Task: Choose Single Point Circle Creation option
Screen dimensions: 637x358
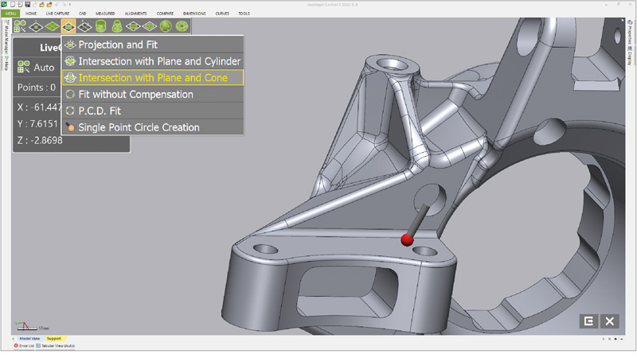Action: click(x=153, y=127)
